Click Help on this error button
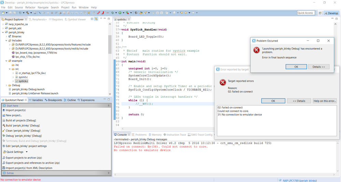The image size is (341, 182). click(325, 101)
